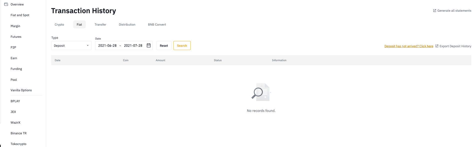Switch to the Distribution tab

(127, 24)
